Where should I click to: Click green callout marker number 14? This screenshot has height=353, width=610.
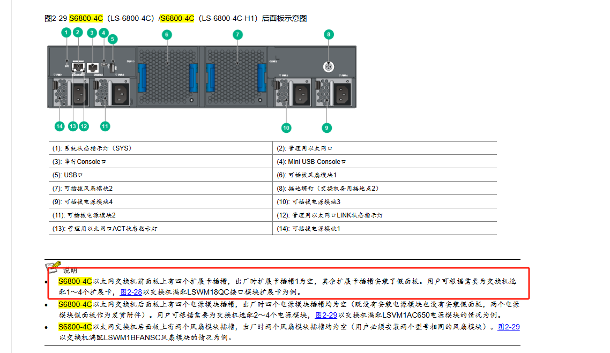(59, 126)
